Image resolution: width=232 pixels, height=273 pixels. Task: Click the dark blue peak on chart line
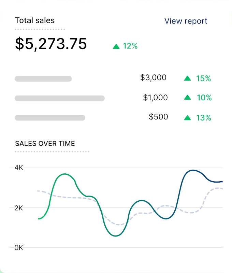point(193,170)
